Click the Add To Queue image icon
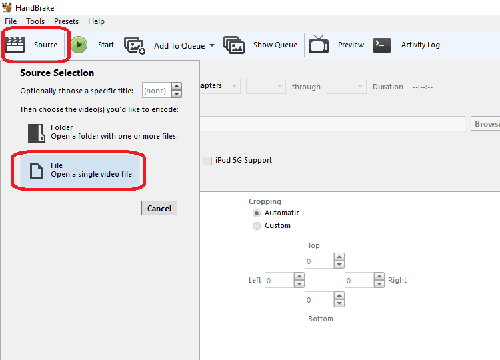This screenshot has width=500, height=360. click(x=135, y=45)
